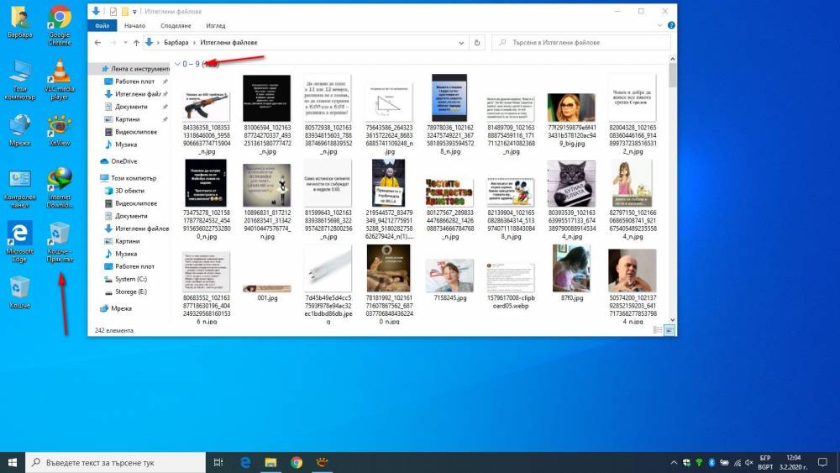Expand address bar history dropdown
840x473 pixels.
[460, 42]
